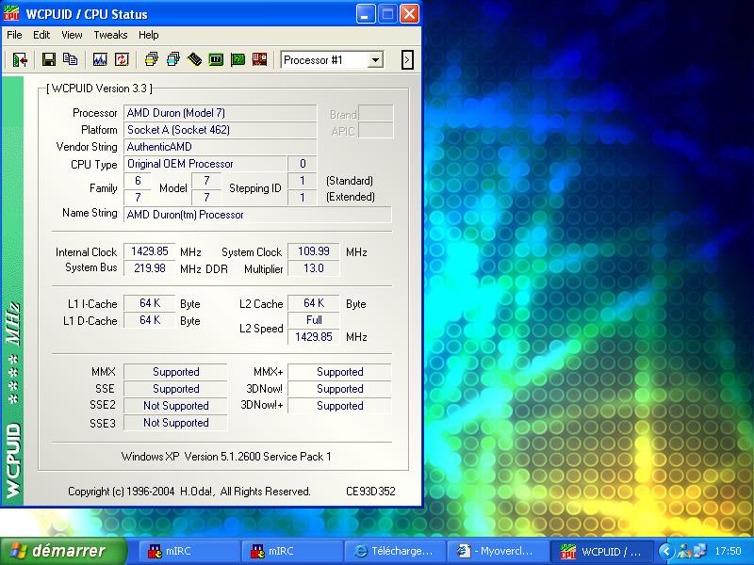The width and height of the screenshot is (754, 565).
Task: Click the green expansion card toolbar icon
Action: [238, 59]
